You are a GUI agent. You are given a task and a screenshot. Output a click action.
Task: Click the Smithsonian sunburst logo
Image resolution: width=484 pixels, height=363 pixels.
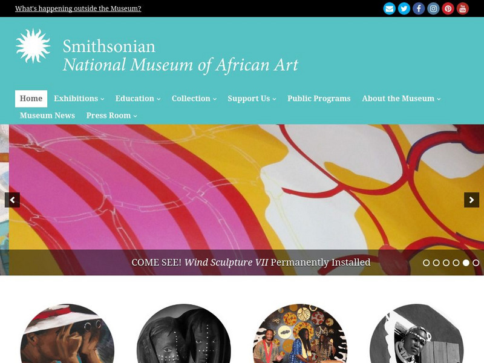[x=33, y=46]
